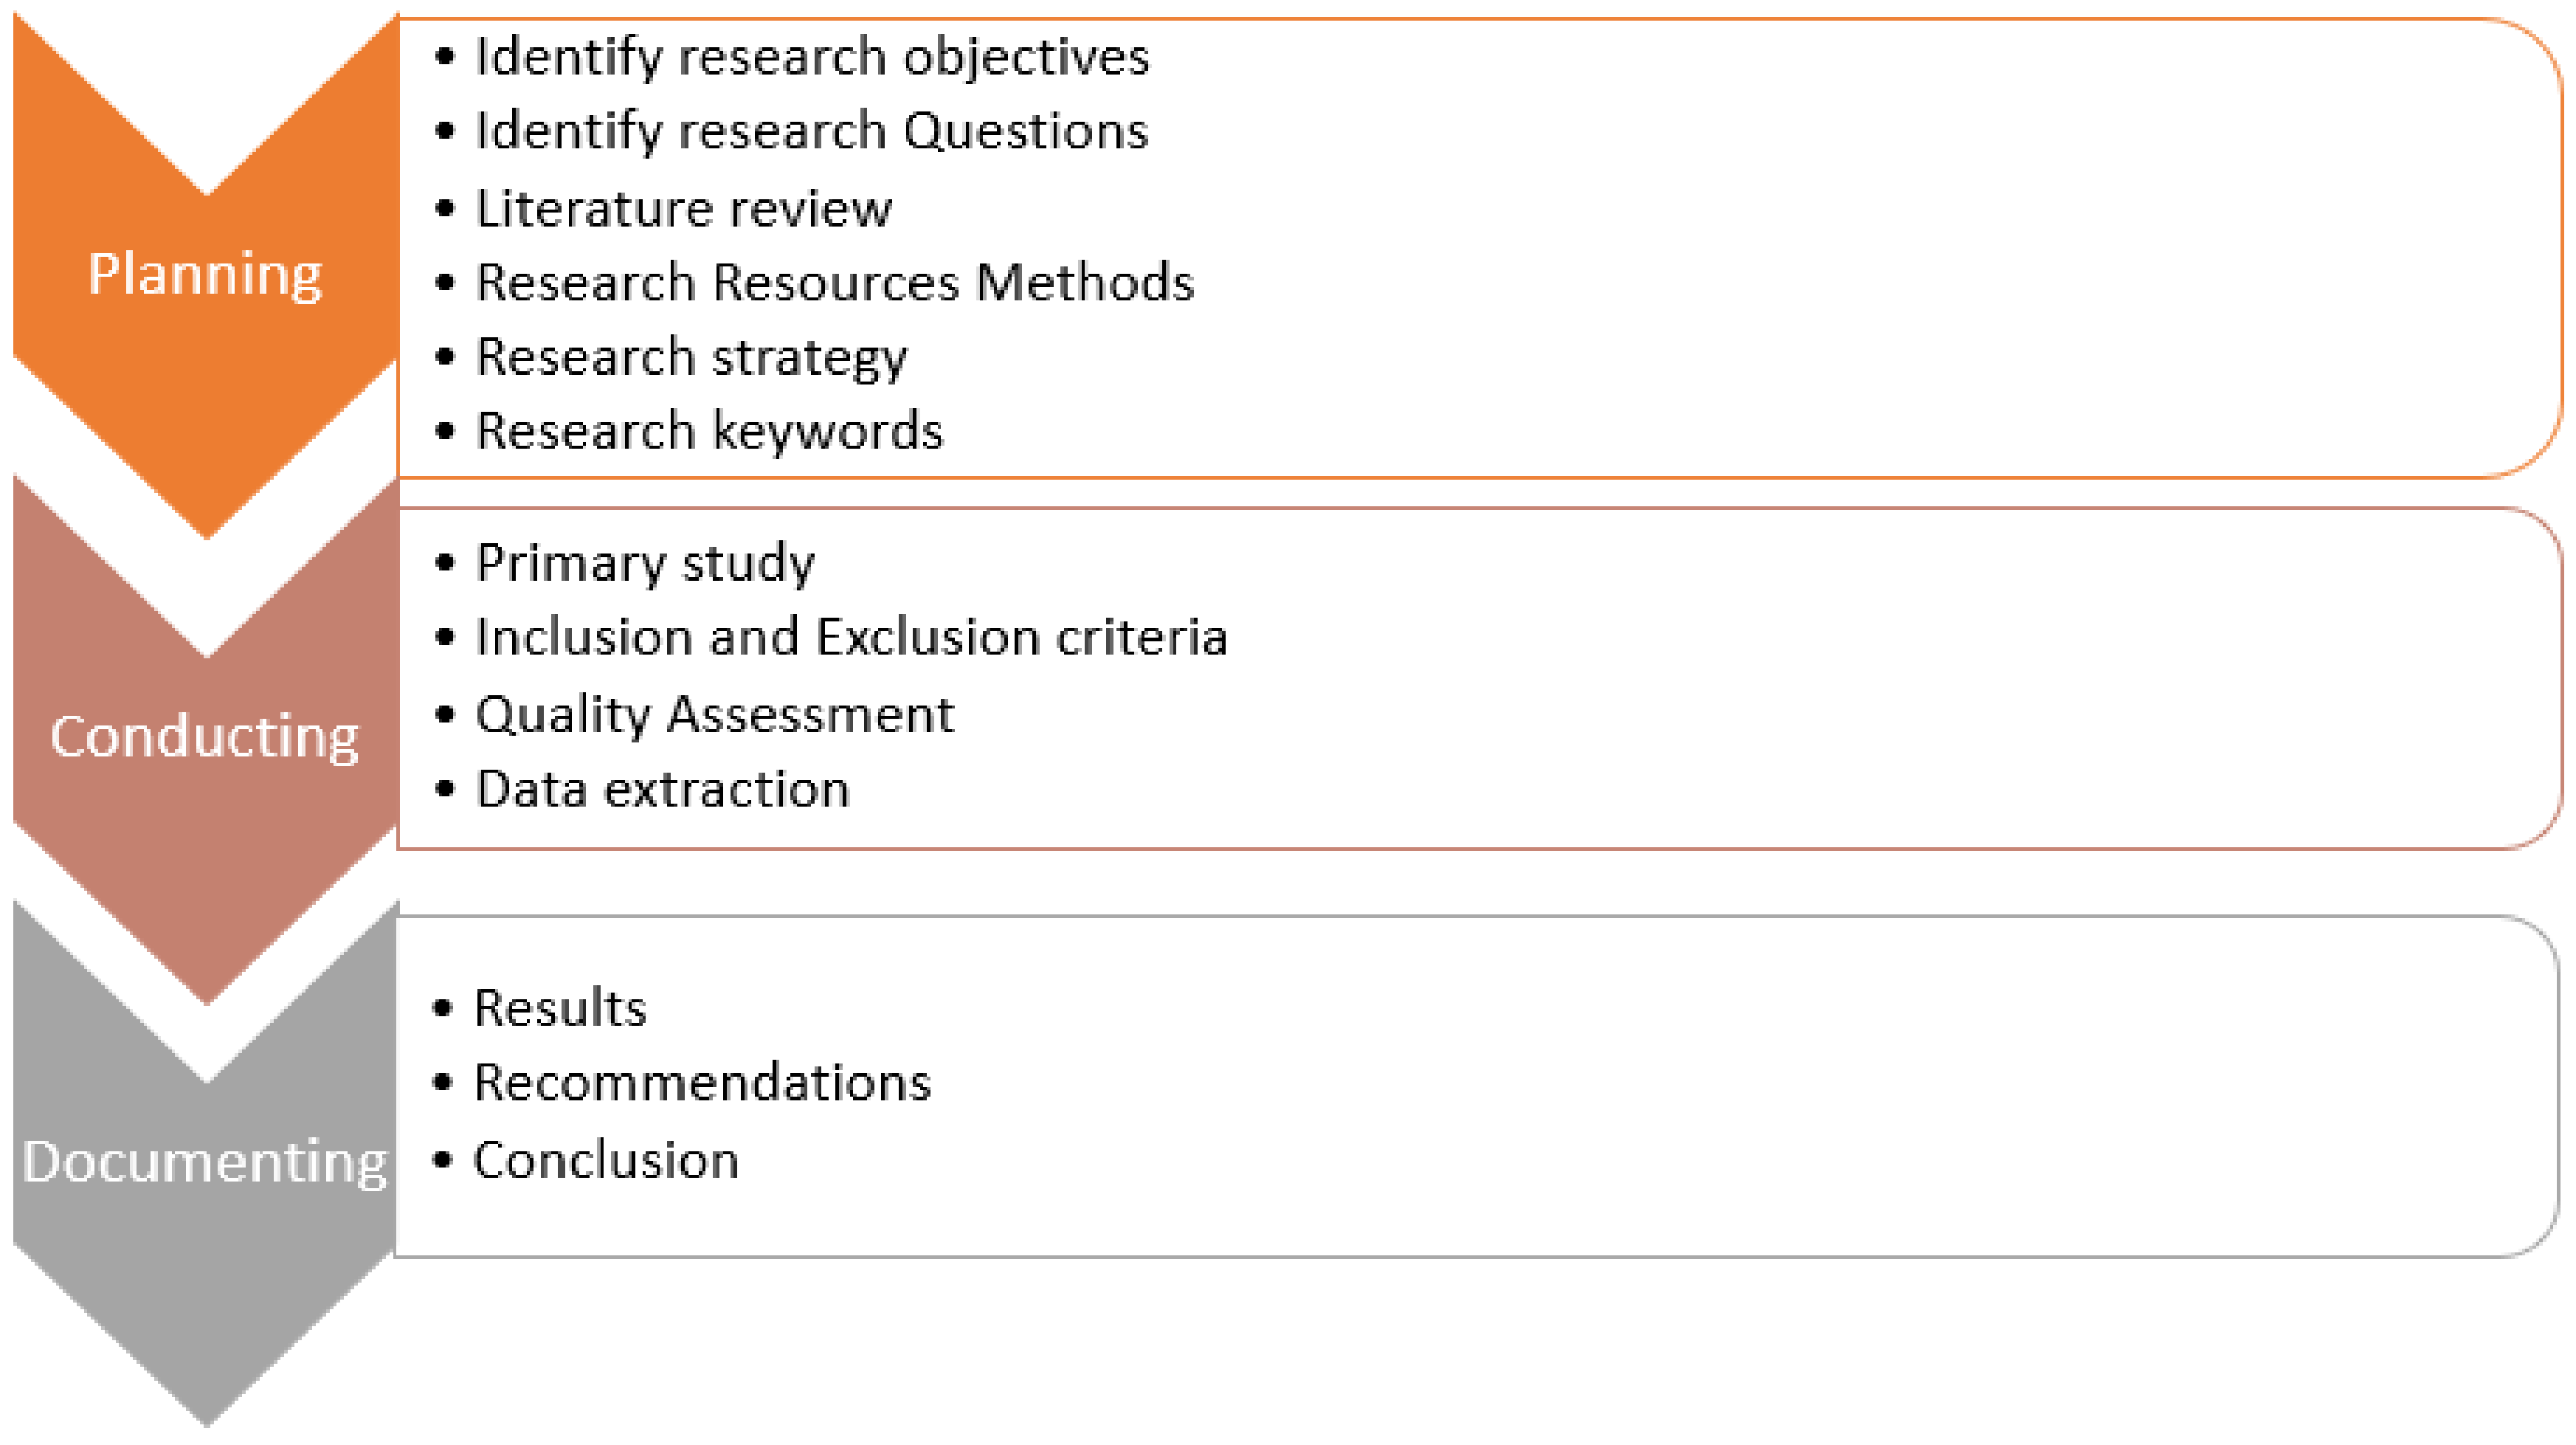
Task: Select the 'Quality Assessment' item
Action: (x=715, y=715)
